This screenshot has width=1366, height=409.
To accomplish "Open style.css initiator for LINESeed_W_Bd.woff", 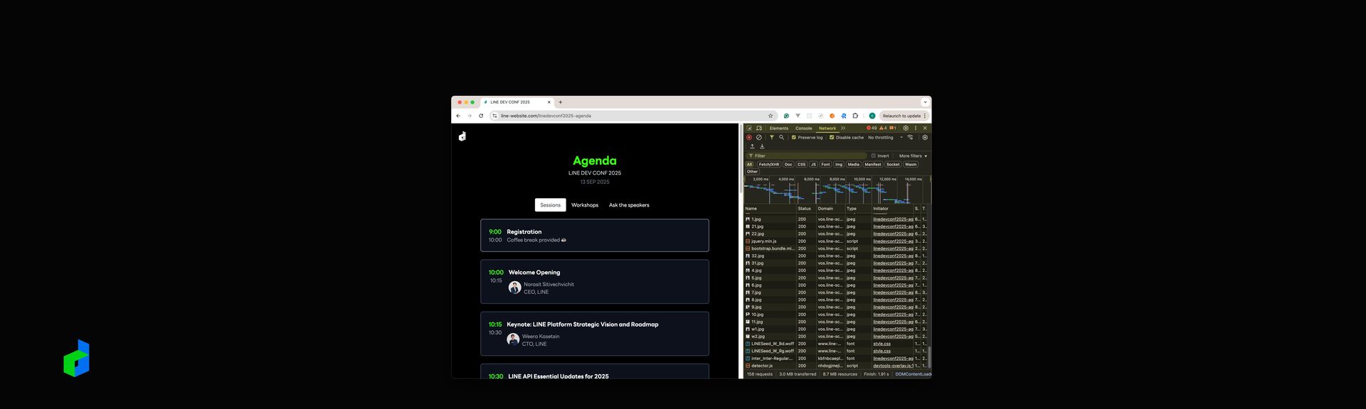I will (882, 344).
